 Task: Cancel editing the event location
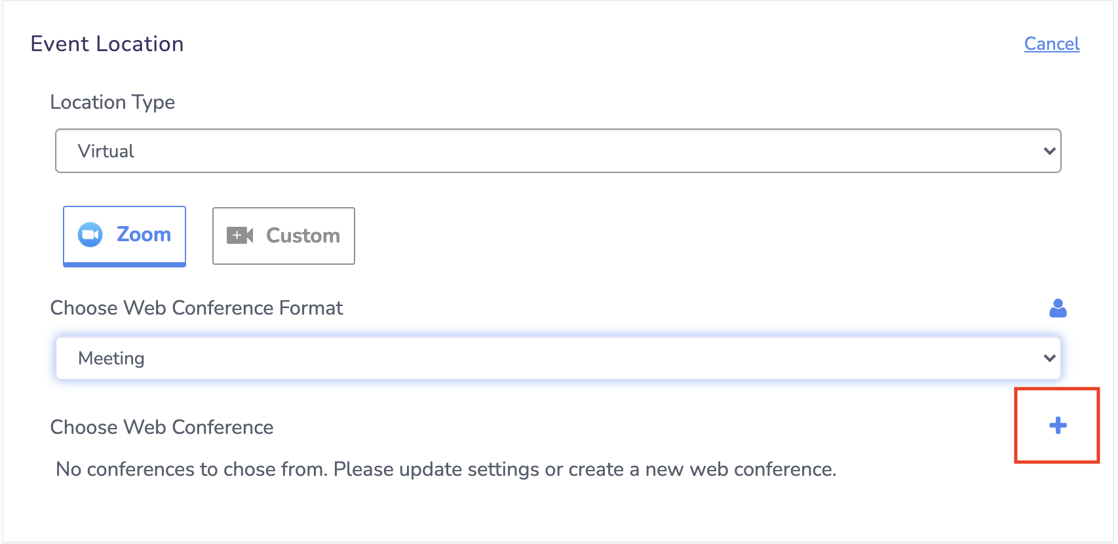[x=1052, y=44]
